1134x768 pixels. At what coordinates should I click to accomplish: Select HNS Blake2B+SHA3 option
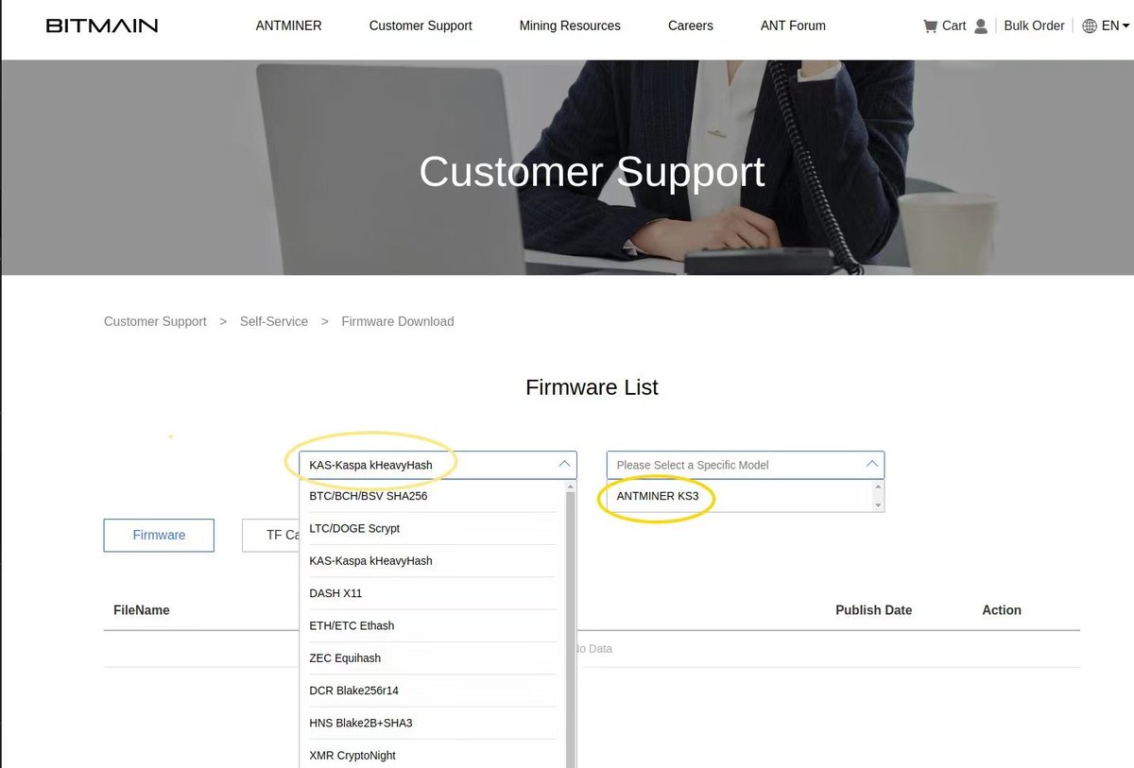click(433, 723)
